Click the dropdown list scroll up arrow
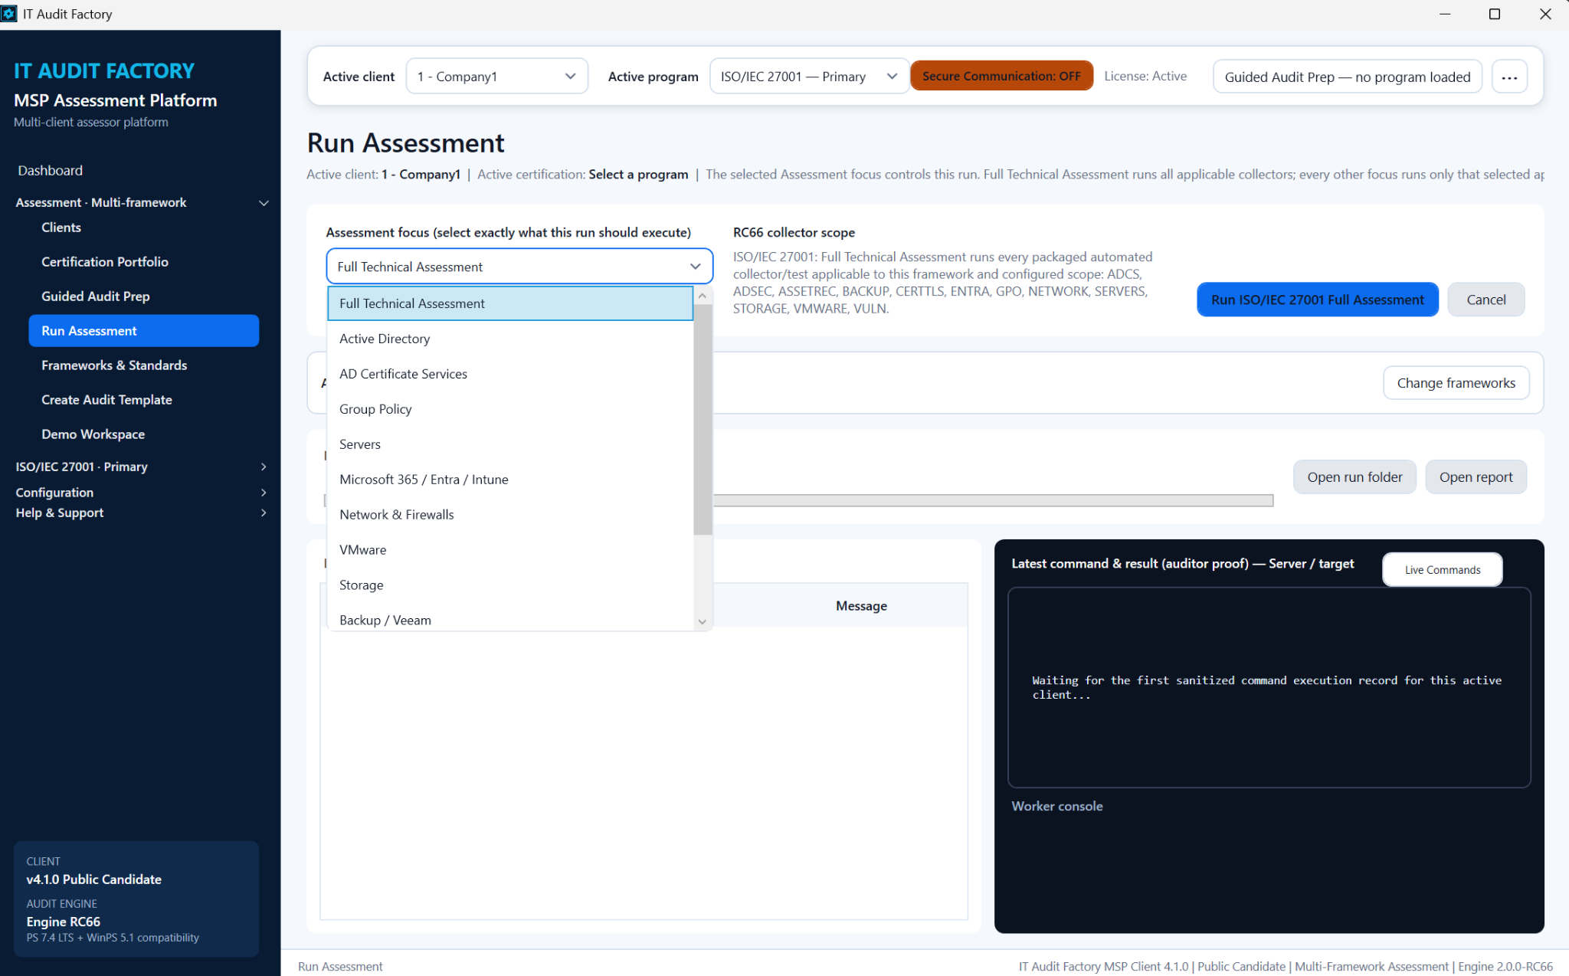Image resolution: width=1569 pixels, height=976 pixels. (703, 296)
